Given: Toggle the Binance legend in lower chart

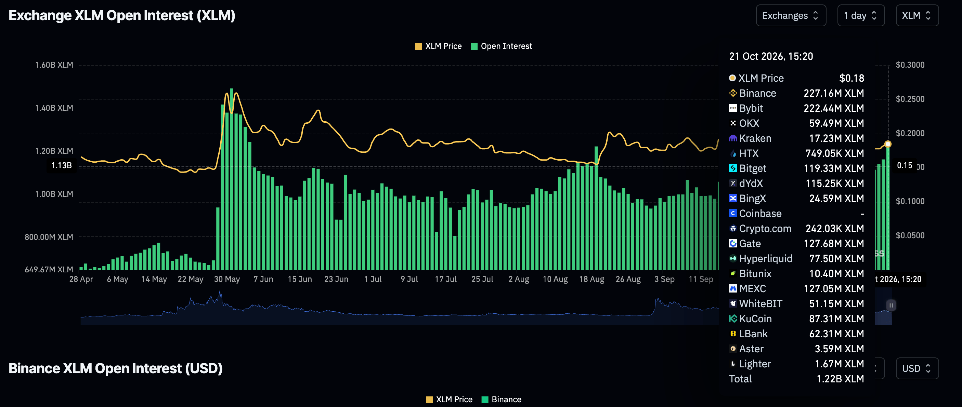Looking at the screenshot, I should (501, 399).
